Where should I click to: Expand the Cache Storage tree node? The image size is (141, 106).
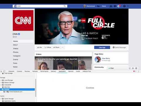(1, 99)
